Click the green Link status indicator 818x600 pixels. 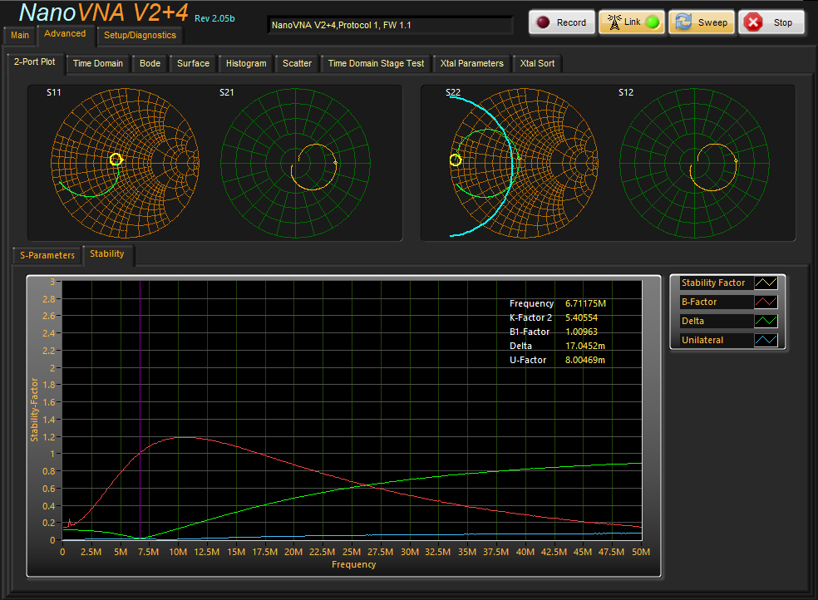(652, 22)
